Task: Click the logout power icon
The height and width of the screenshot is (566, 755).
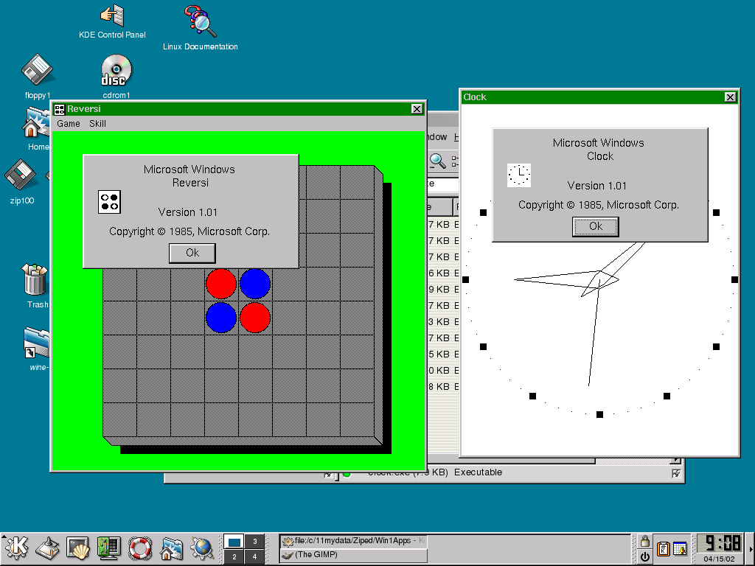Action: pos(644,556)
